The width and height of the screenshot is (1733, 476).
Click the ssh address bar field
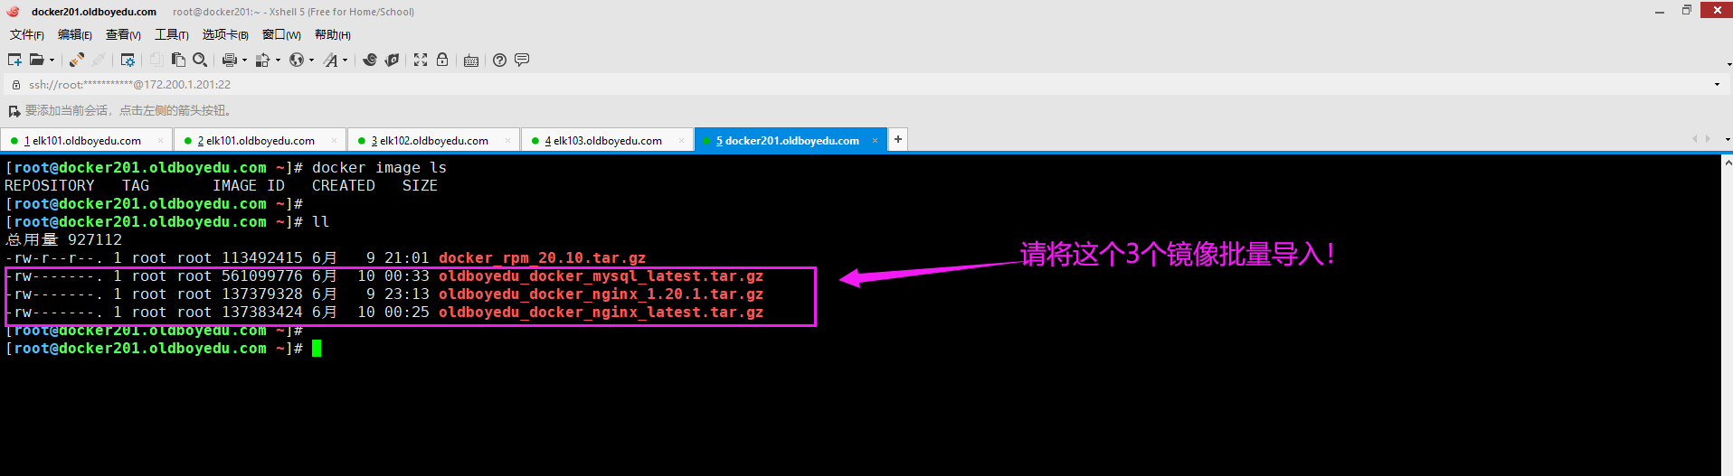click(814, 84)
